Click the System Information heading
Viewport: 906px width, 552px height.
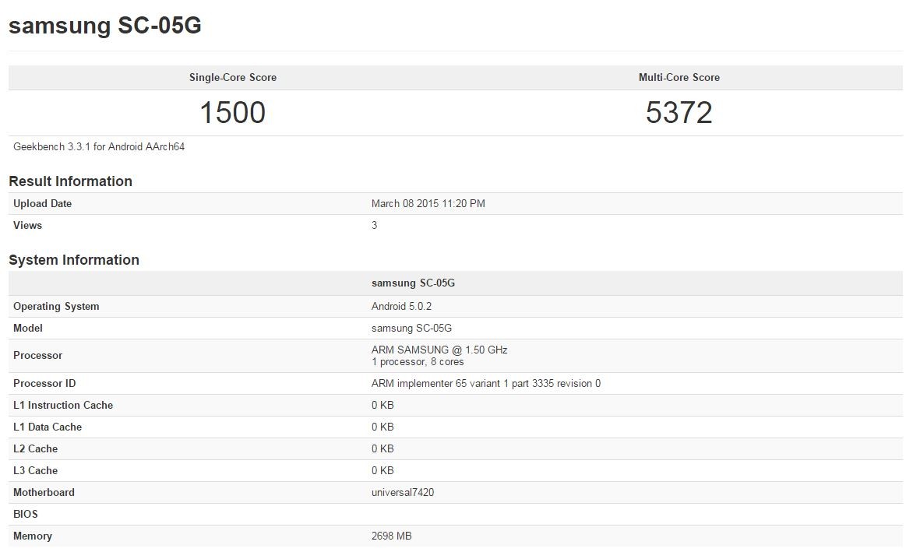pyautogui.click(x=74, y=260)
